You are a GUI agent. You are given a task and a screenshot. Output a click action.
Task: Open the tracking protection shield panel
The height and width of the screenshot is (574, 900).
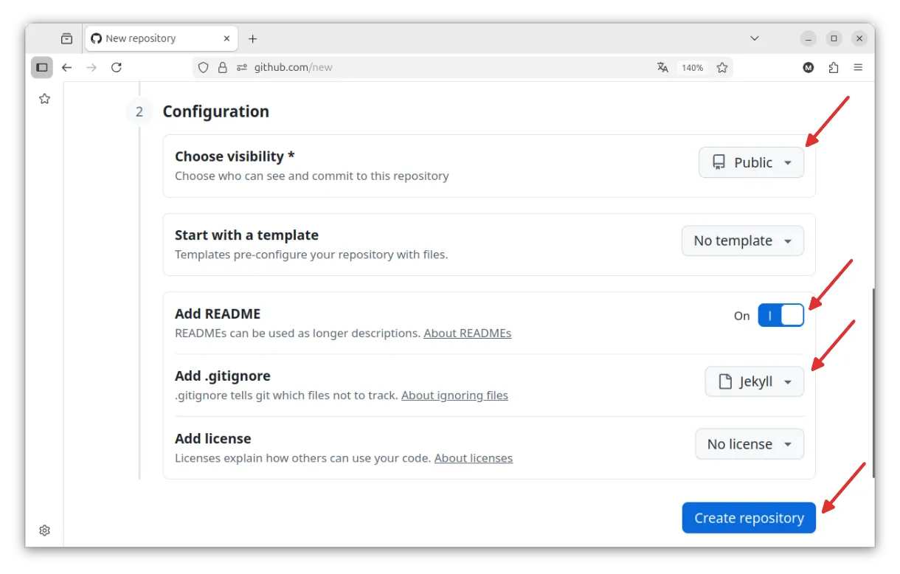[x=203, y=67]
